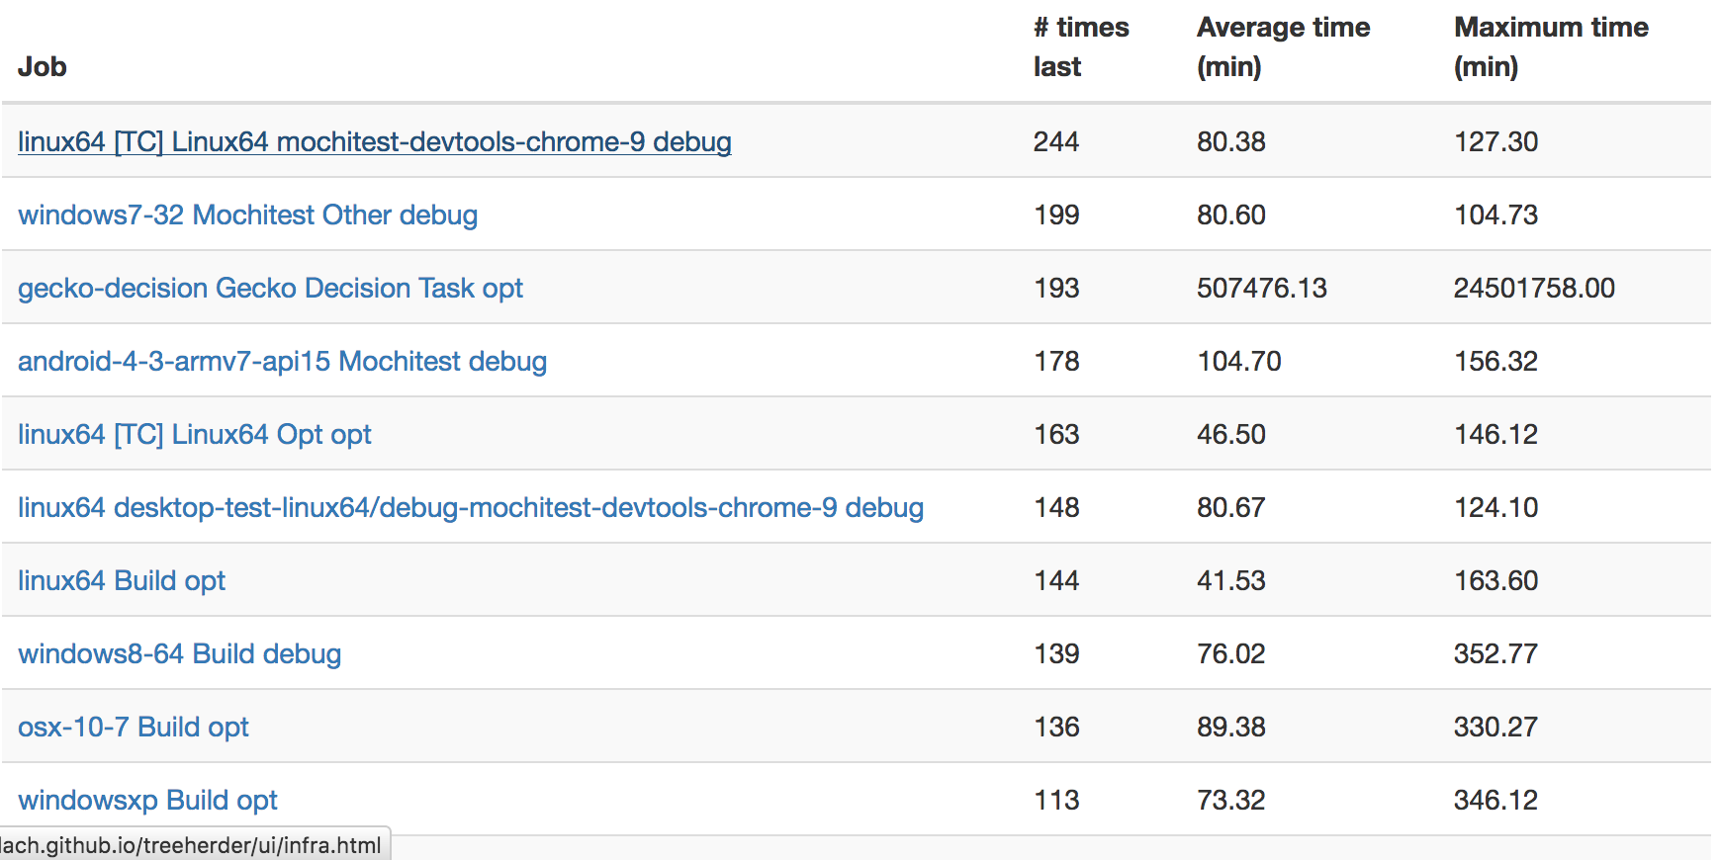Select the windowsxp Build opt link

(147, 801)
